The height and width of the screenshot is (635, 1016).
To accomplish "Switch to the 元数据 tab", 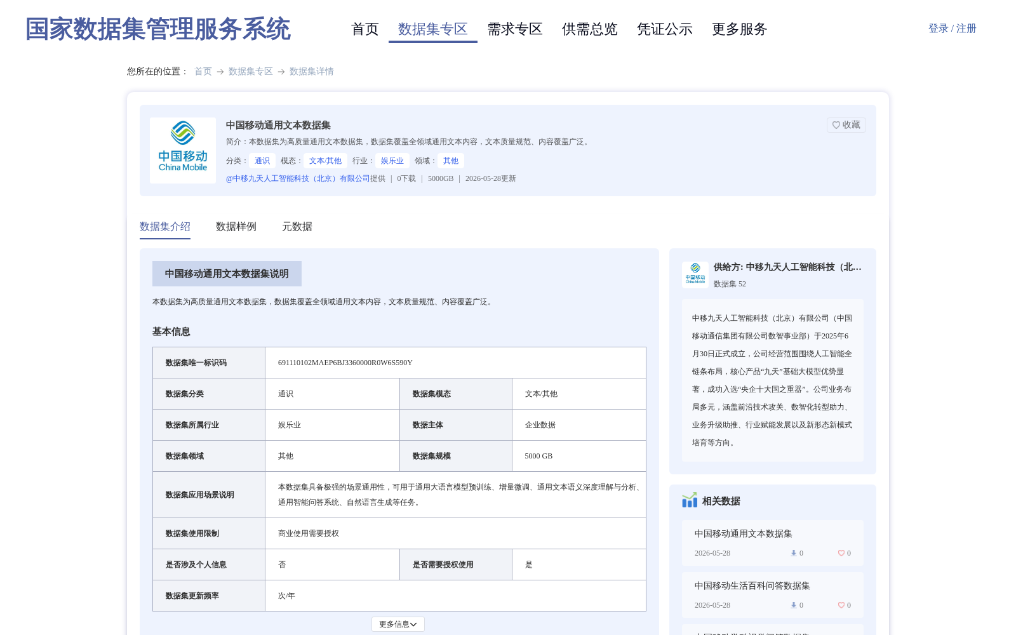I will (x=297, y=227).
